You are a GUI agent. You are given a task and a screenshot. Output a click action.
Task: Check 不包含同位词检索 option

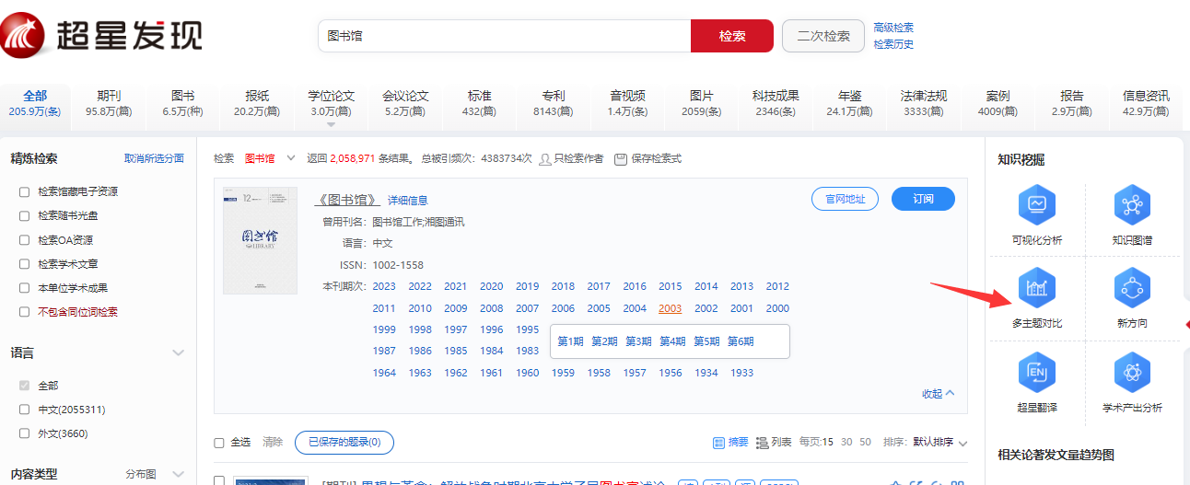click(x=25, y=312)
